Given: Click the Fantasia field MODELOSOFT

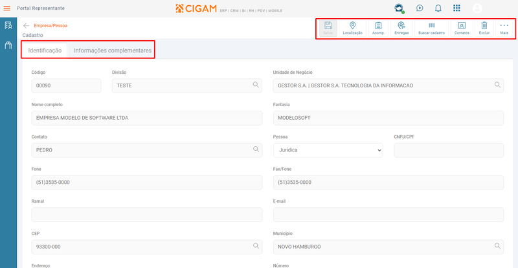Looking at the screenshot, I should click(388, 118).
